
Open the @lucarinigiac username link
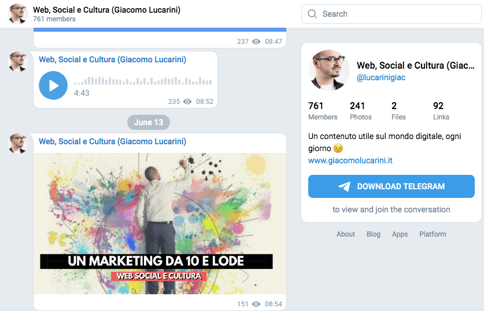coord(381,77)
